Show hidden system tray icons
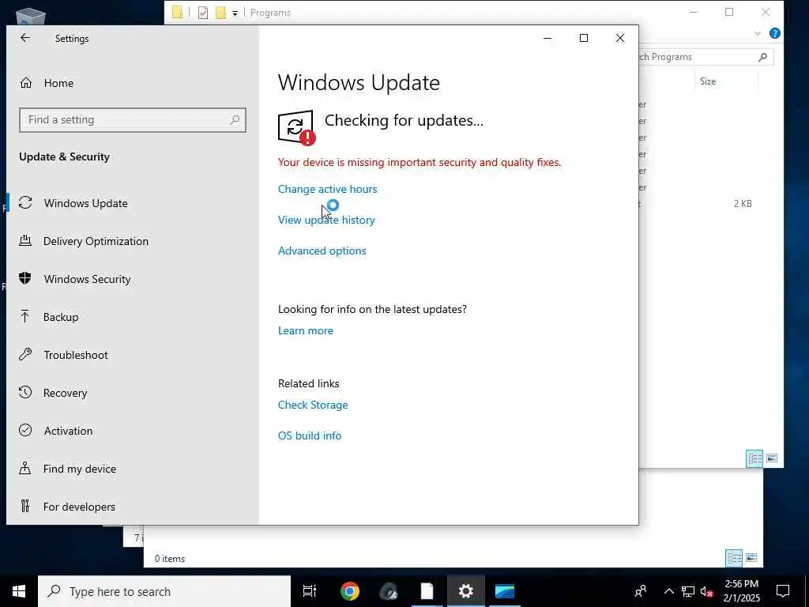 pos(668,591)
